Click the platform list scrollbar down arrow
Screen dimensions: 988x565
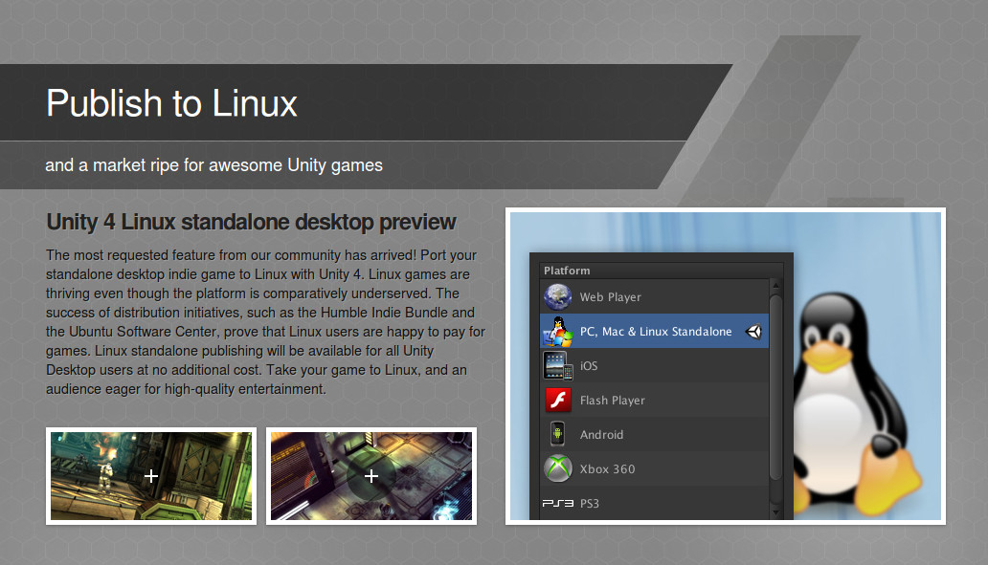tap(775, 512)
